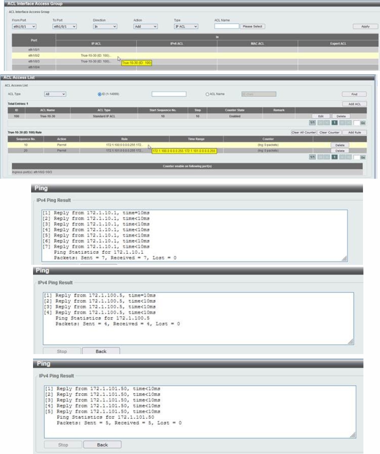Click the Apply button
The image size is (380, 454).
click(x=365, y=26)
